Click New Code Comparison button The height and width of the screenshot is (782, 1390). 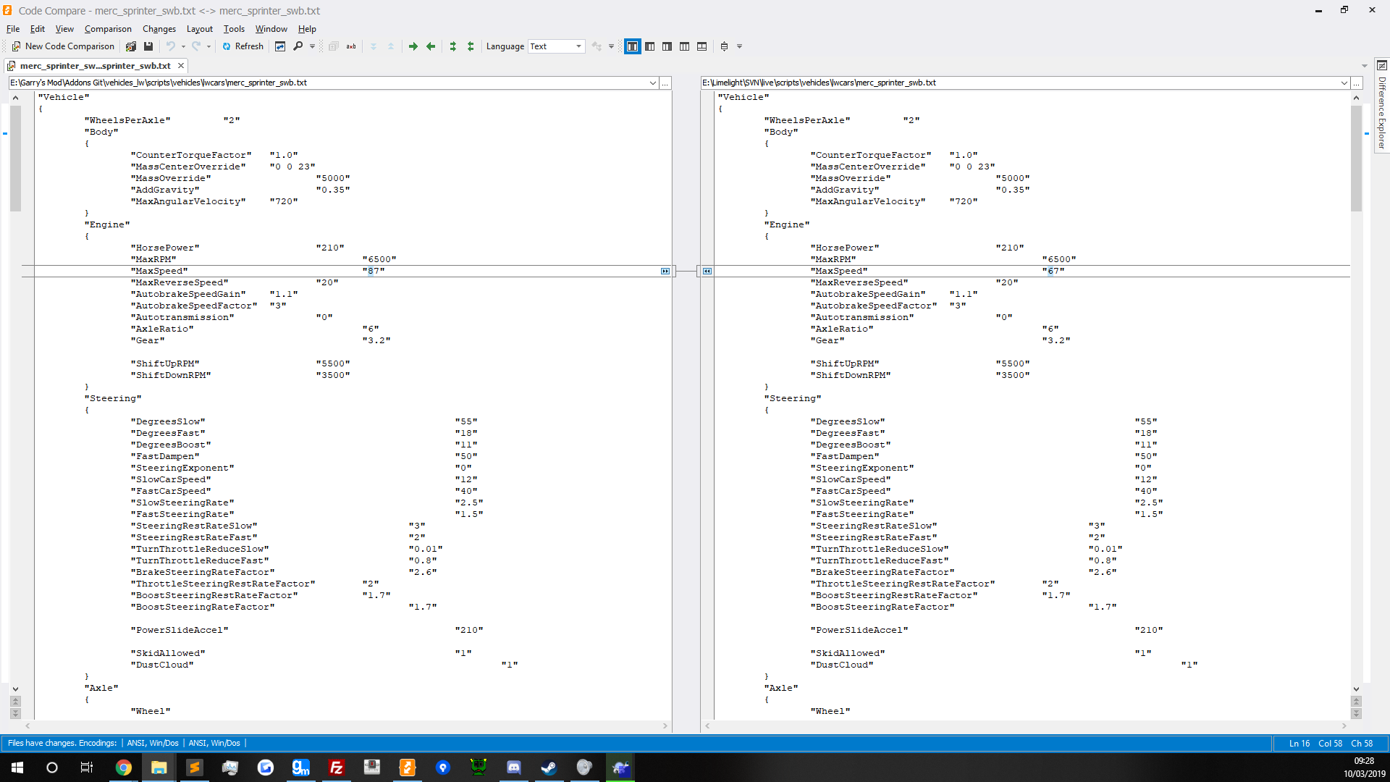pos(63,46)
